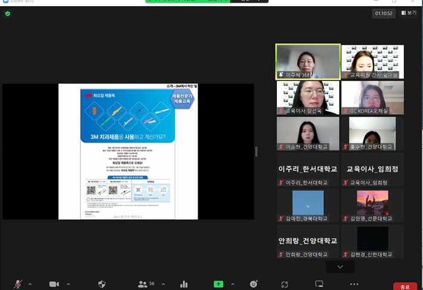
Task: Click 제품전문가 제품교육 hexagon badge on slide
Action: (x=182, y=98)
